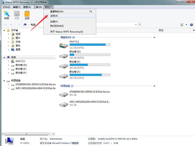Expand Win7 (C:) in the tree
This screenshot has width=195, height=146.
tap(8, 61)
